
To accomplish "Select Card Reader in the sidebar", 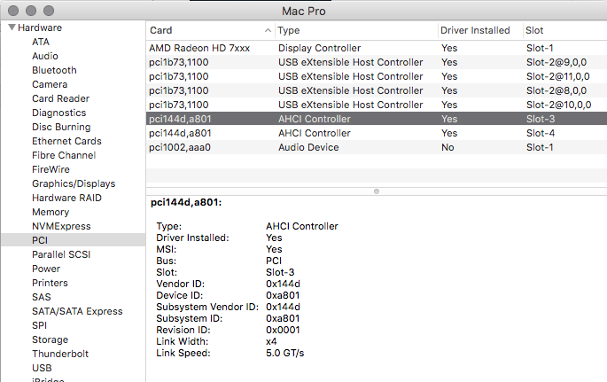I will pyautogui.click(x=61, y=98).
